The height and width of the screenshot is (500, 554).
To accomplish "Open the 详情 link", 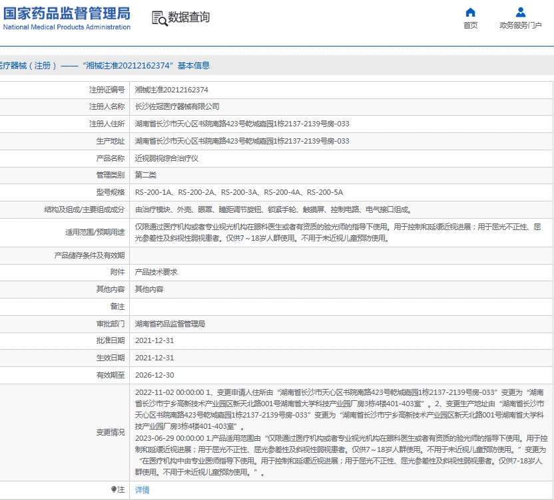I will coord(142,490).
